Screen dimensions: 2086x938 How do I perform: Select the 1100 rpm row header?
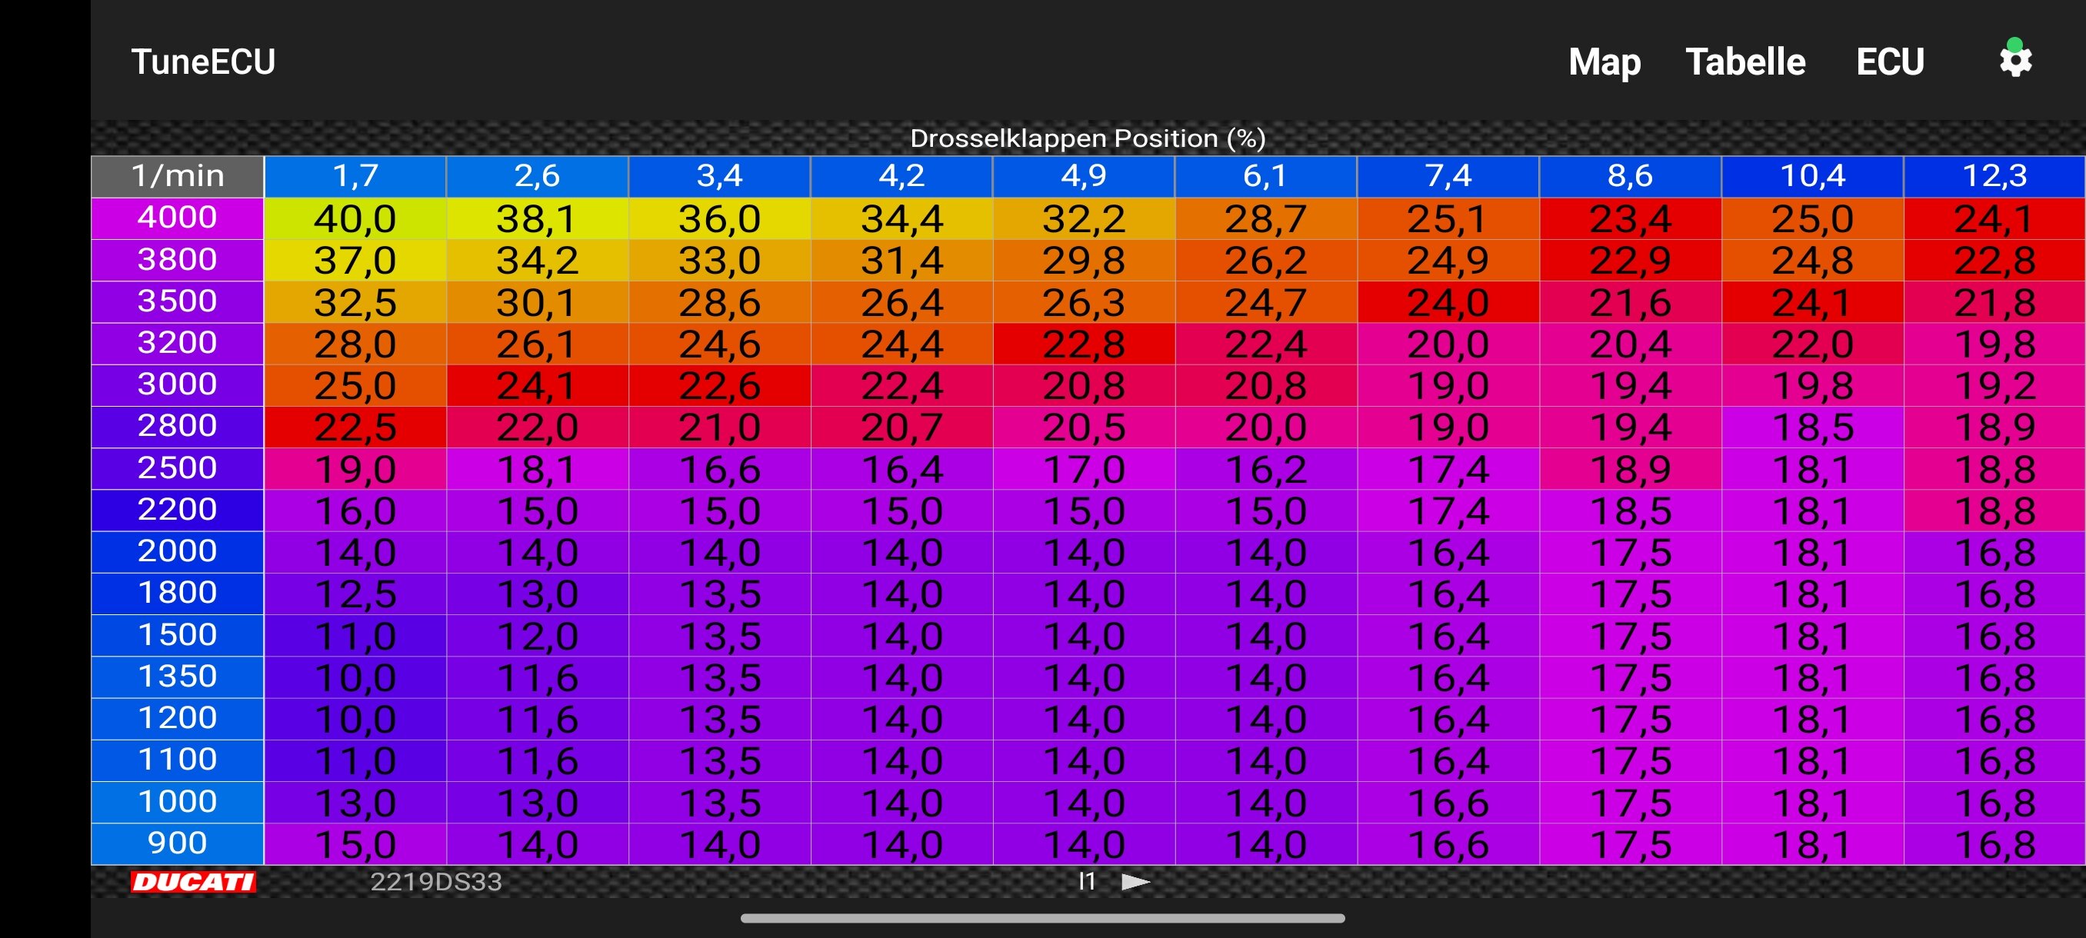[x=178, y=760]
